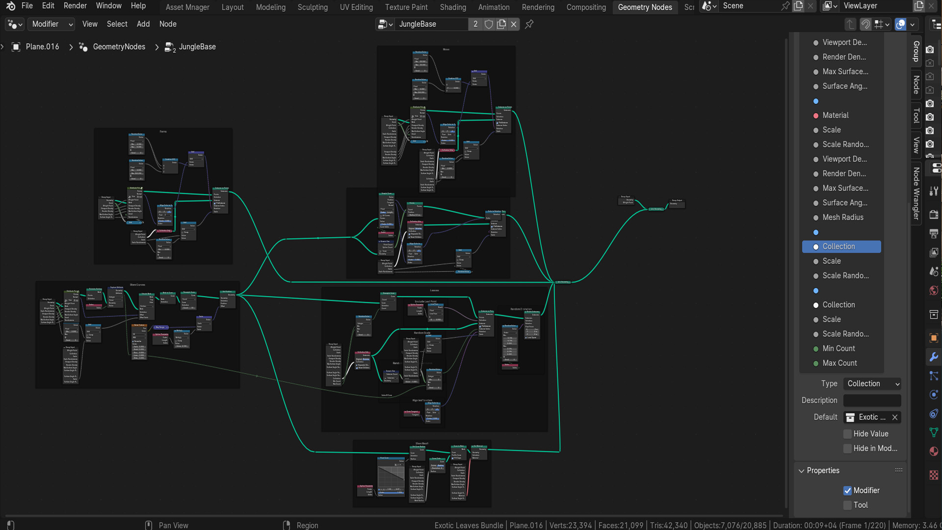942x530 pixels.
Task: Switch to the Shading workspace tab
Action: coord(452,6)
